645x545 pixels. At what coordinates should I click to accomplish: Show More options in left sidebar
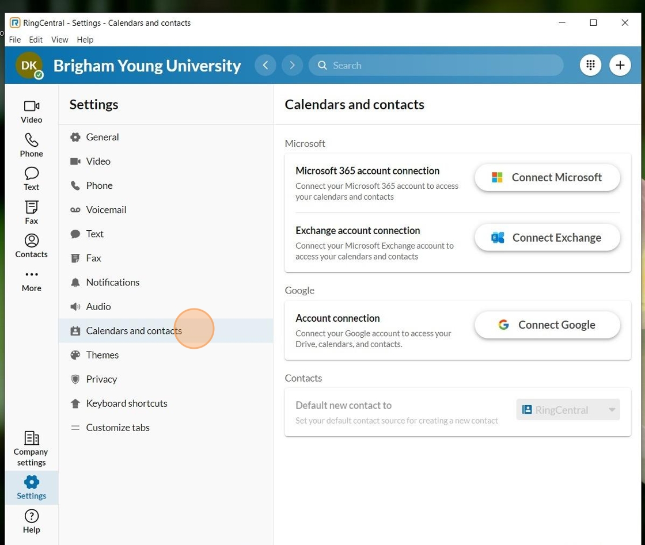pos(31,281)
